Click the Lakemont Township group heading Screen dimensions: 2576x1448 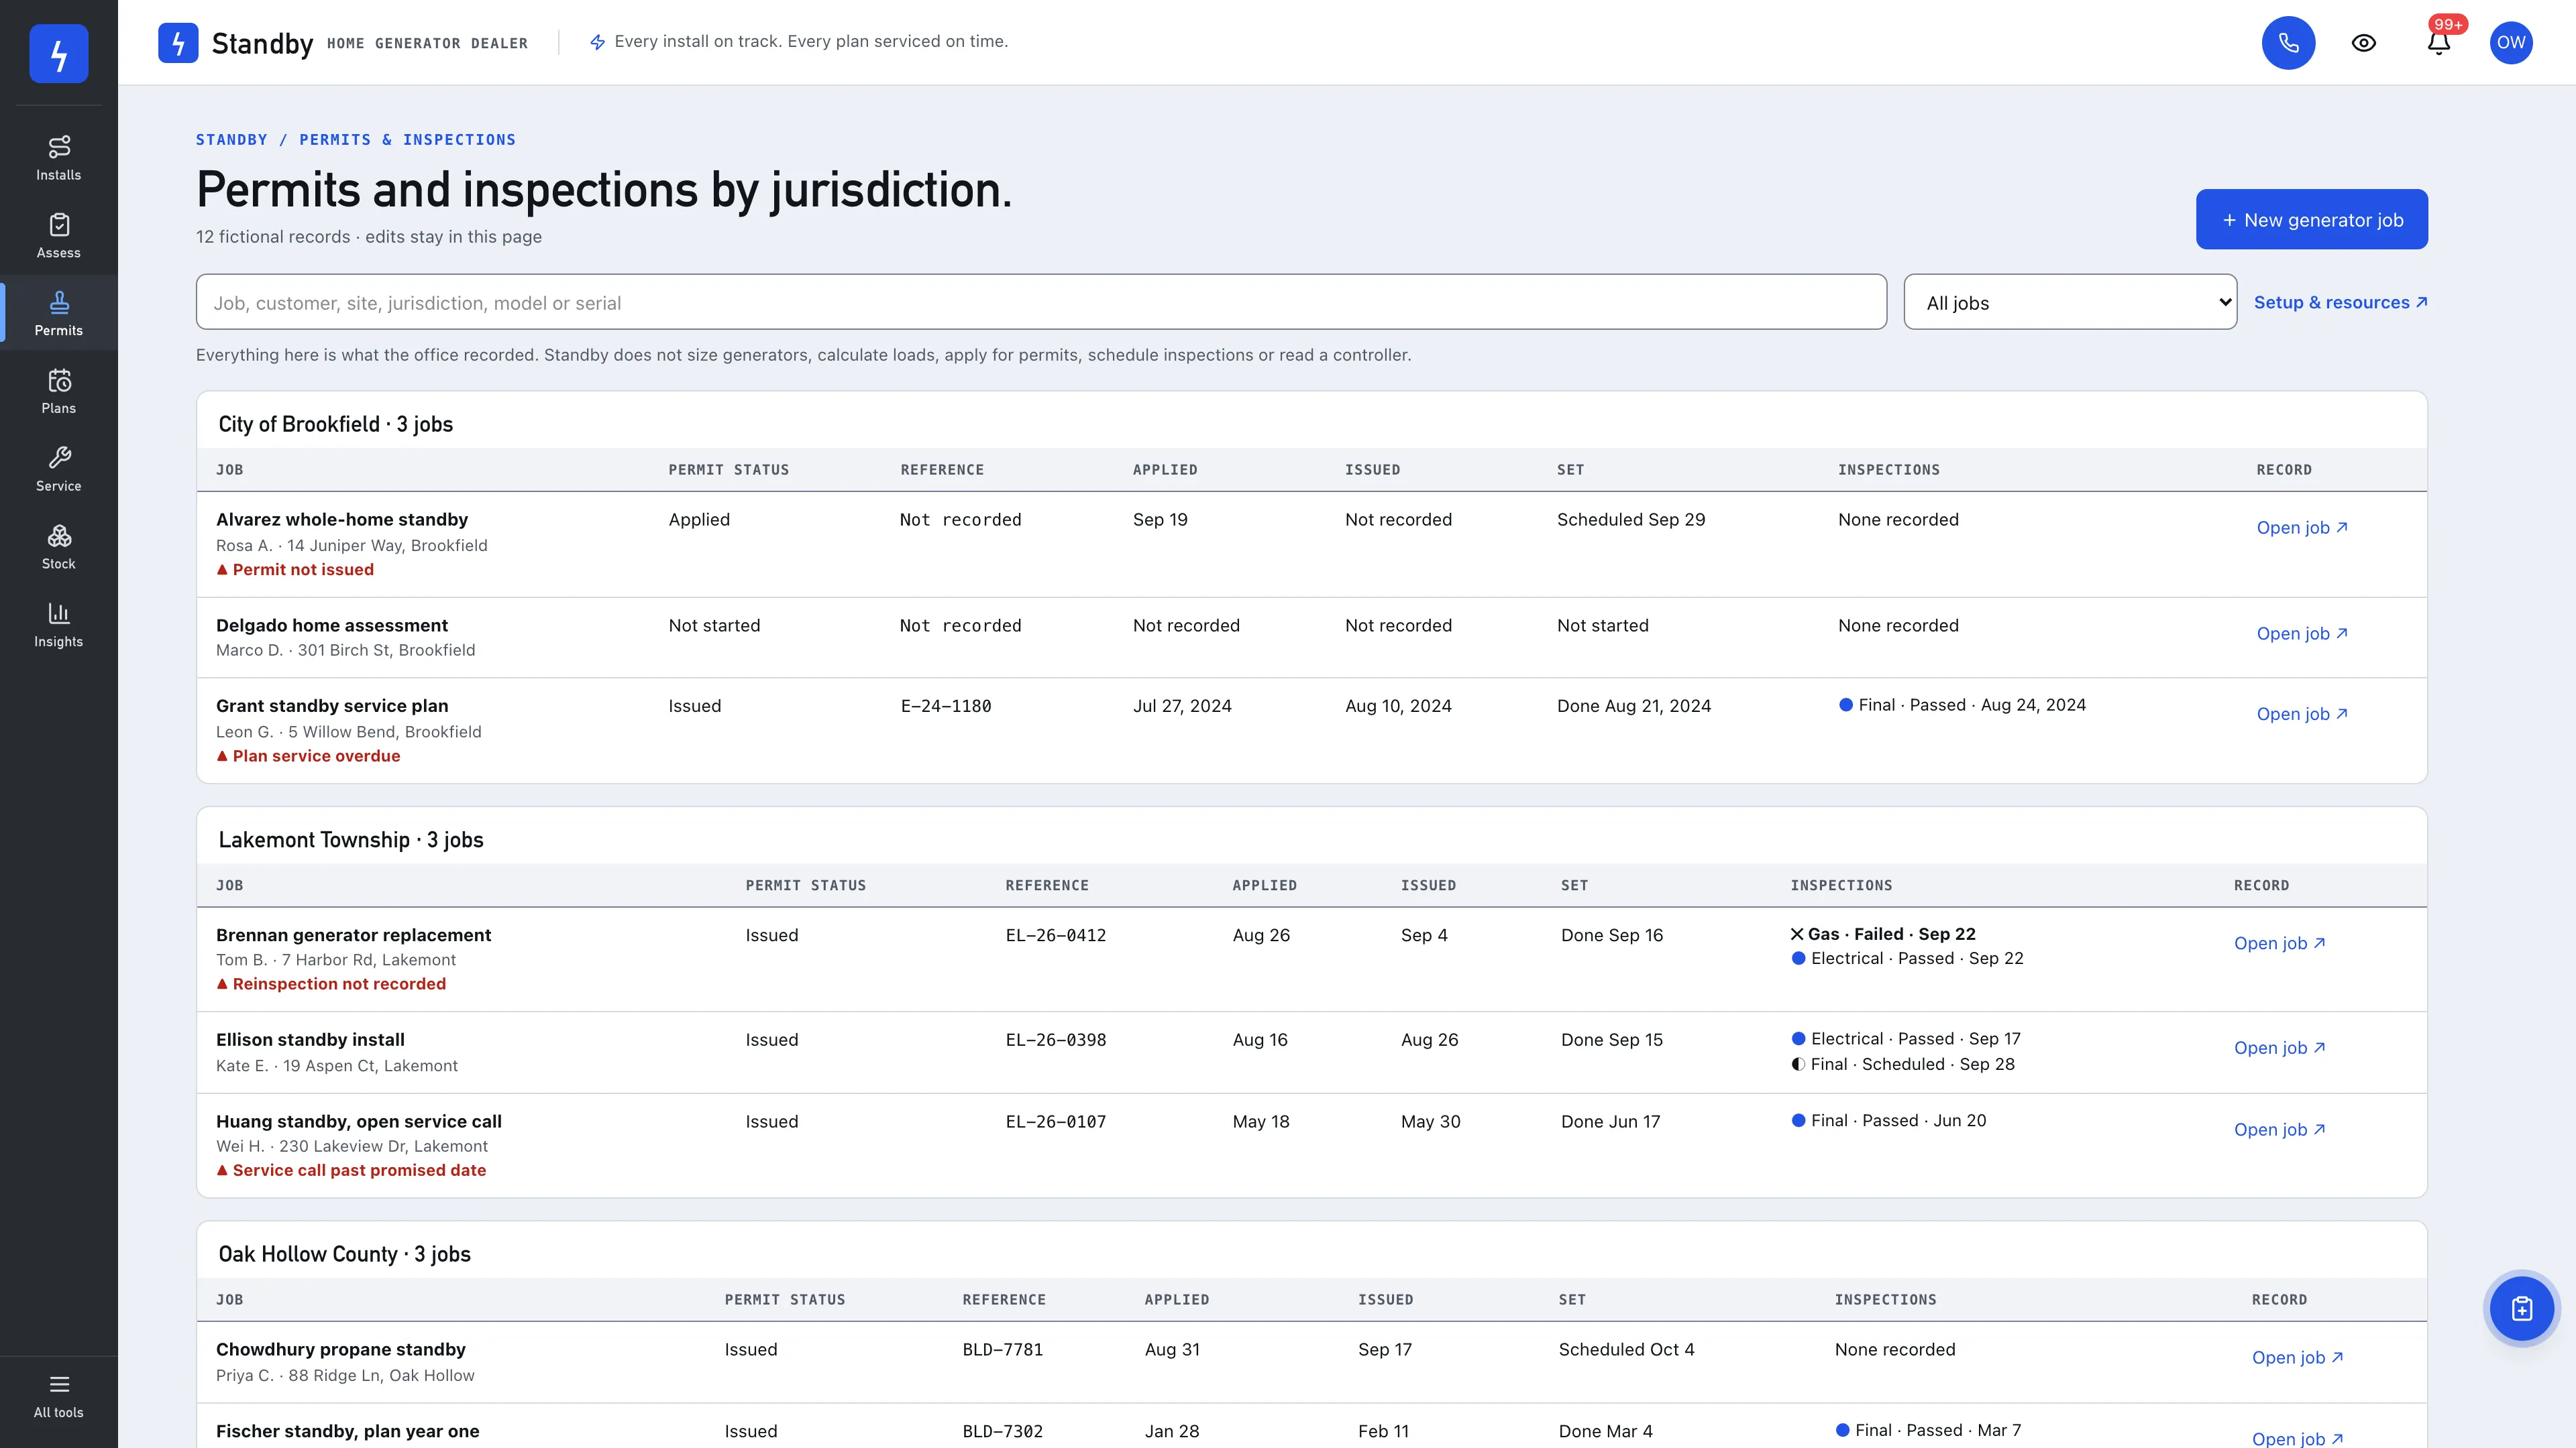[350, 839]
